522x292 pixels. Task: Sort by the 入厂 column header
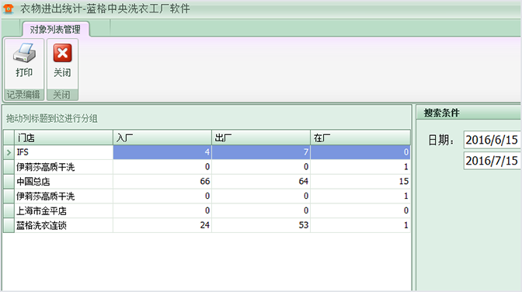tap(162, 137)
